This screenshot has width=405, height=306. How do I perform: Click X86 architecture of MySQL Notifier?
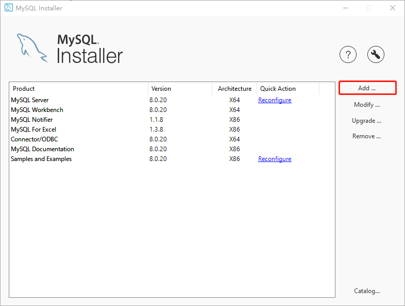234,120
